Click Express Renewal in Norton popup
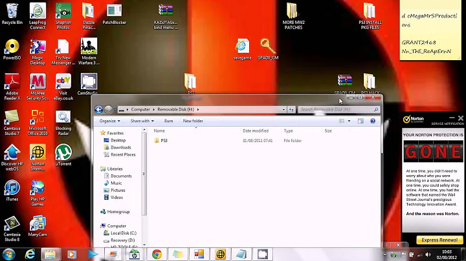The width and height of the screenshot is (466, 261). pos(439,240)
